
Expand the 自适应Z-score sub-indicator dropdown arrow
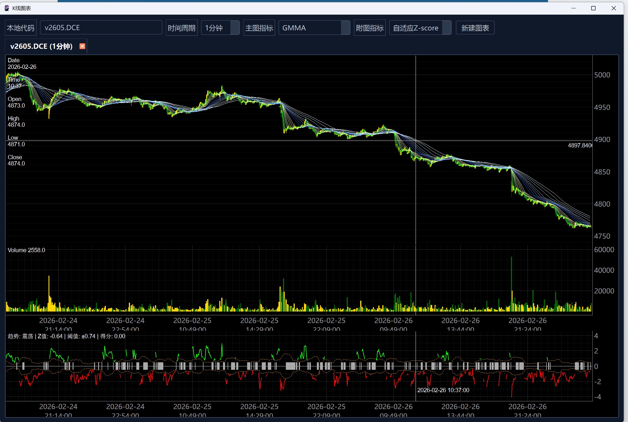(x=447, y=28)
